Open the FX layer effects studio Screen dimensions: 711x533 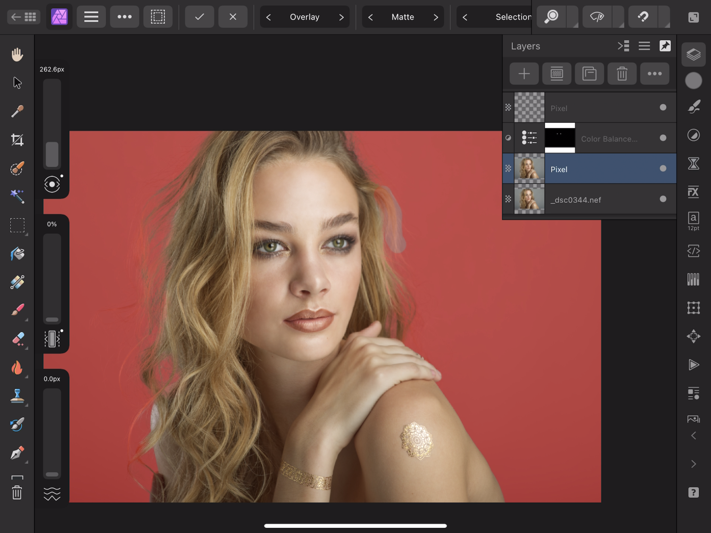[693, 192]
